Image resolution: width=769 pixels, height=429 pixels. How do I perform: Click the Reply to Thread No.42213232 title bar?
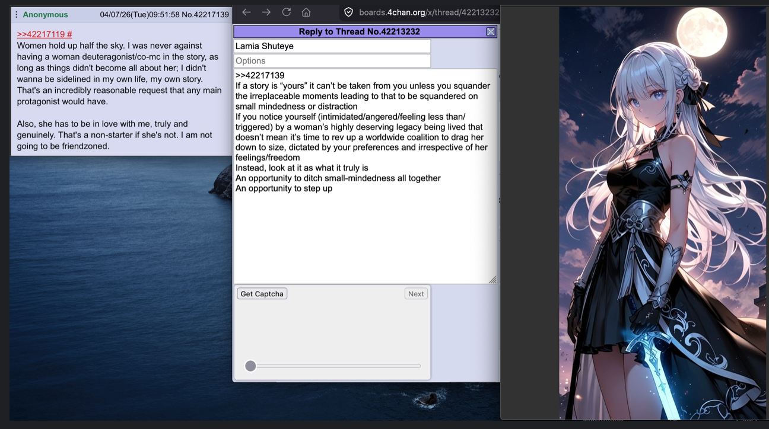360,32
